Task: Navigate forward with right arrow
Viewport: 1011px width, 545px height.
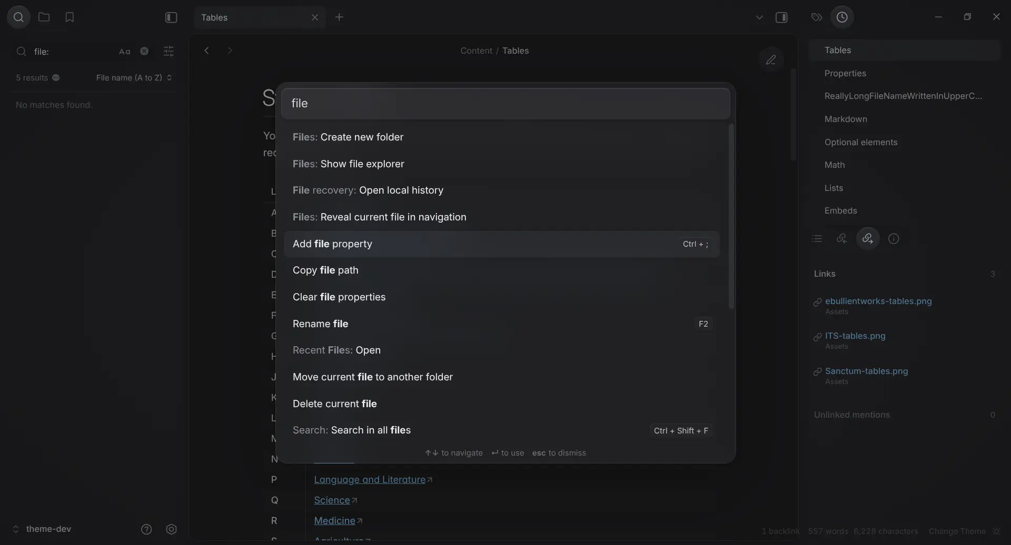Action: [x=230, y=51]
